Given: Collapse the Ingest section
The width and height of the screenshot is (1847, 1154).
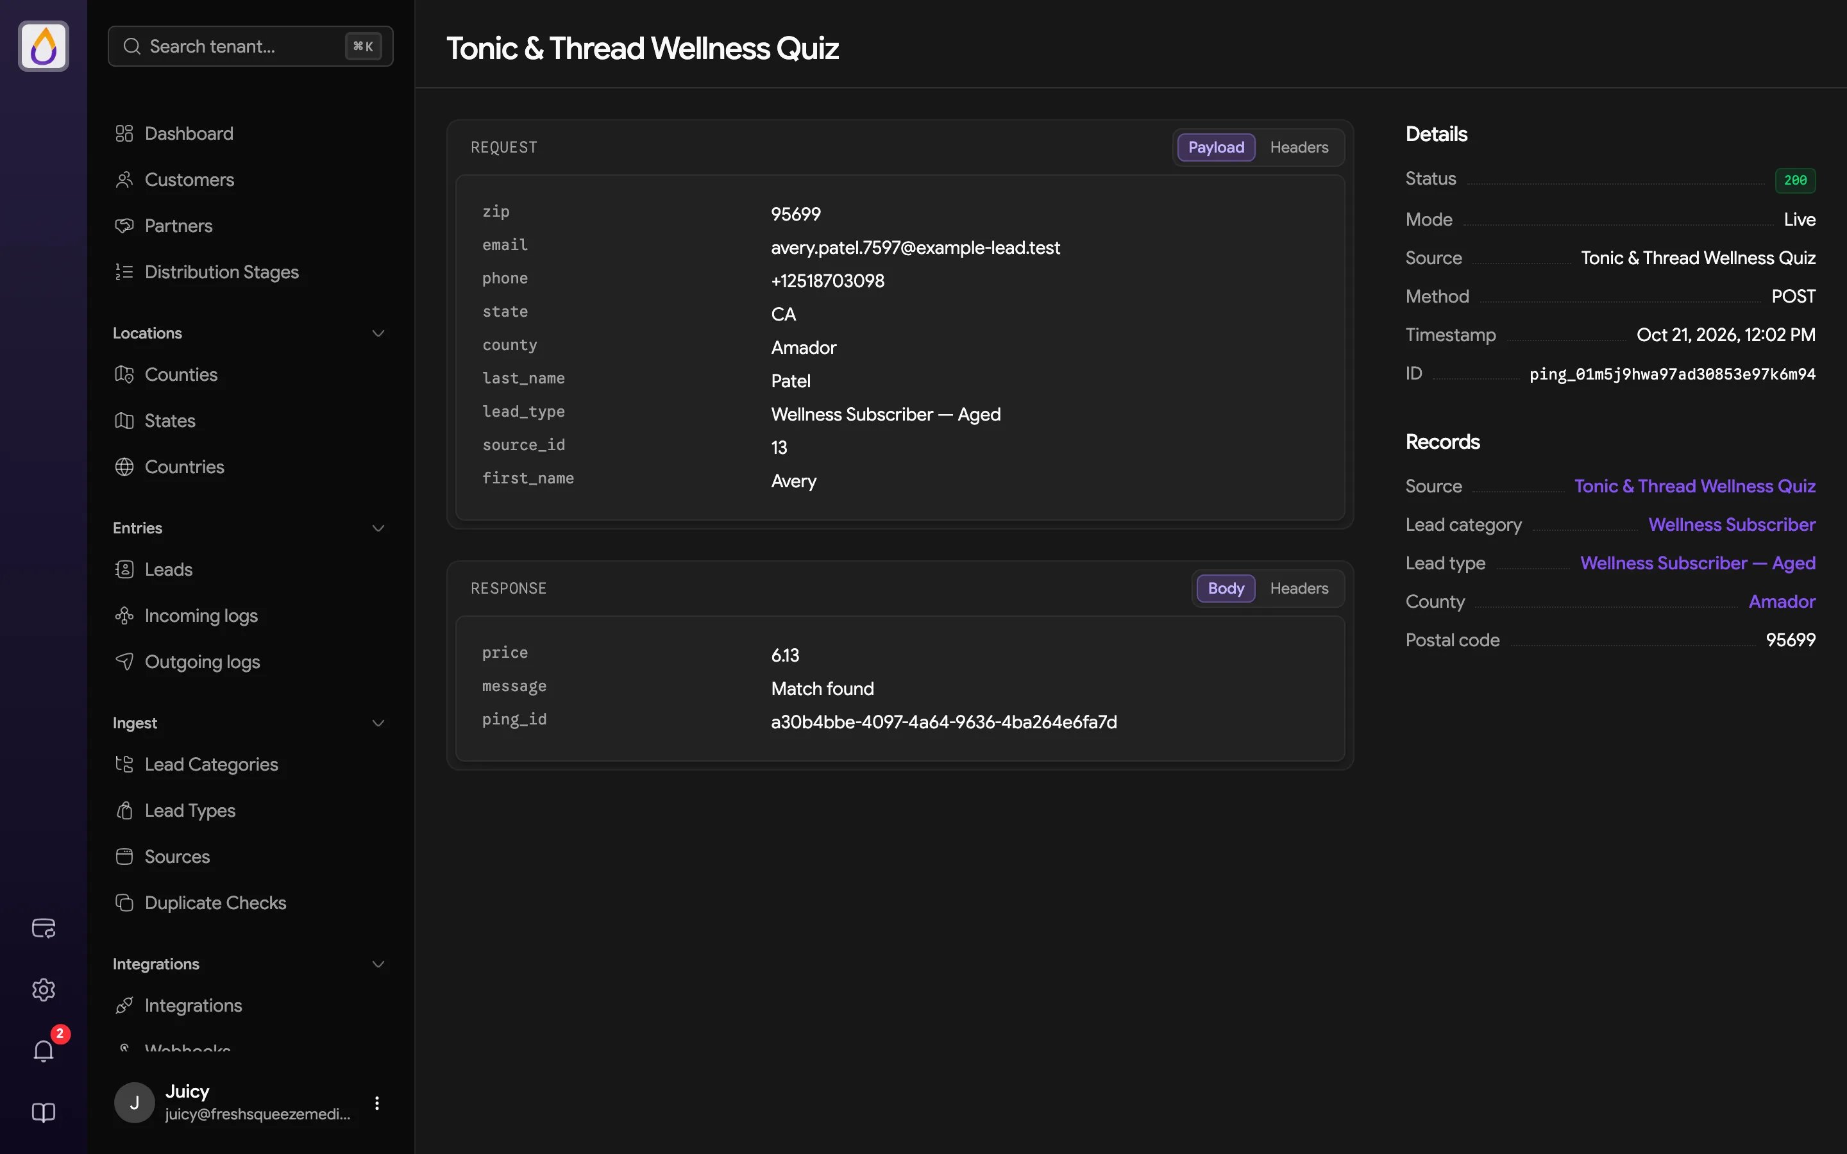Looking at the screenshot, I should (378, 723).
